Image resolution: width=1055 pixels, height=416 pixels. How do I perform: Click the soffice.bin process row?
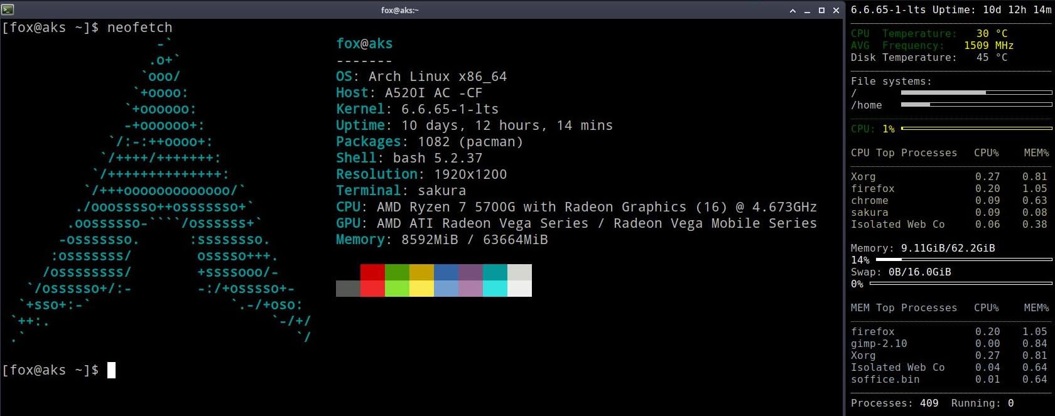click(949, 380)
